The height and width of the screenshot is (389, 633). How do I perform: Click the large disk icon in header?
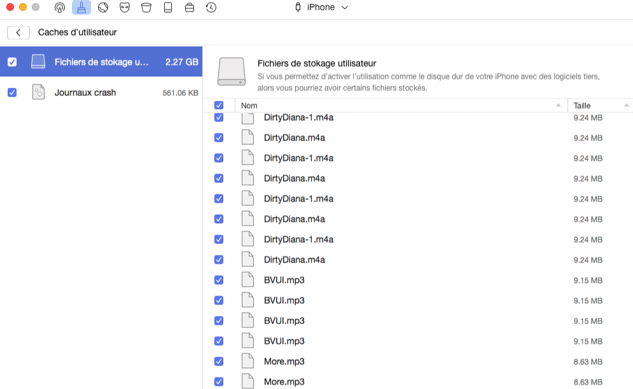coord(232,71)
